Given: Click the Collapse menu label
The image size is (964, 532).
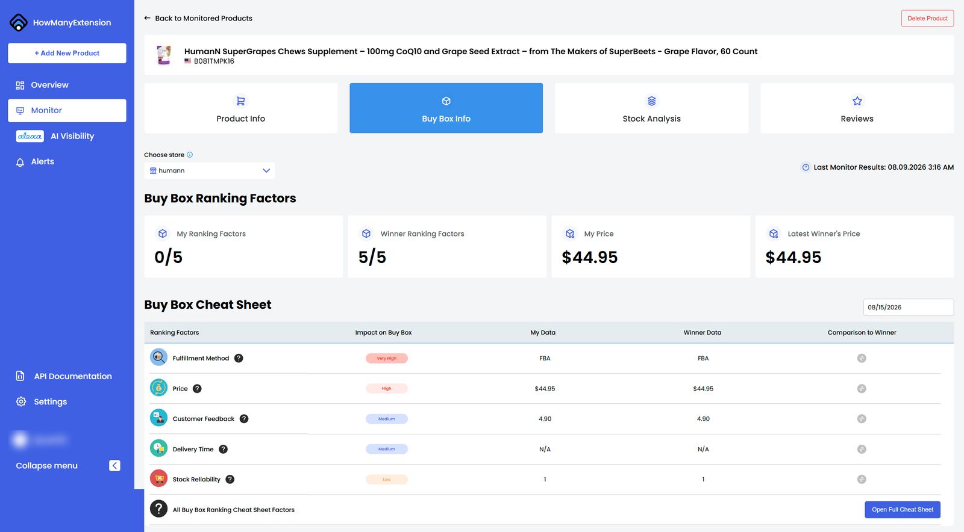Looking at the screenshot, I should point(47,466).
